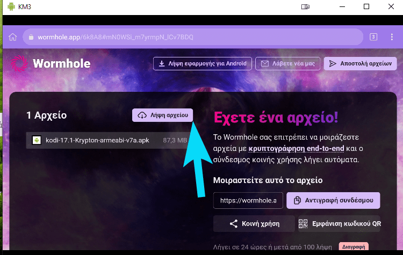Go to the browser home icon
The width and height of the screenshot is (403, 255).
12,37
